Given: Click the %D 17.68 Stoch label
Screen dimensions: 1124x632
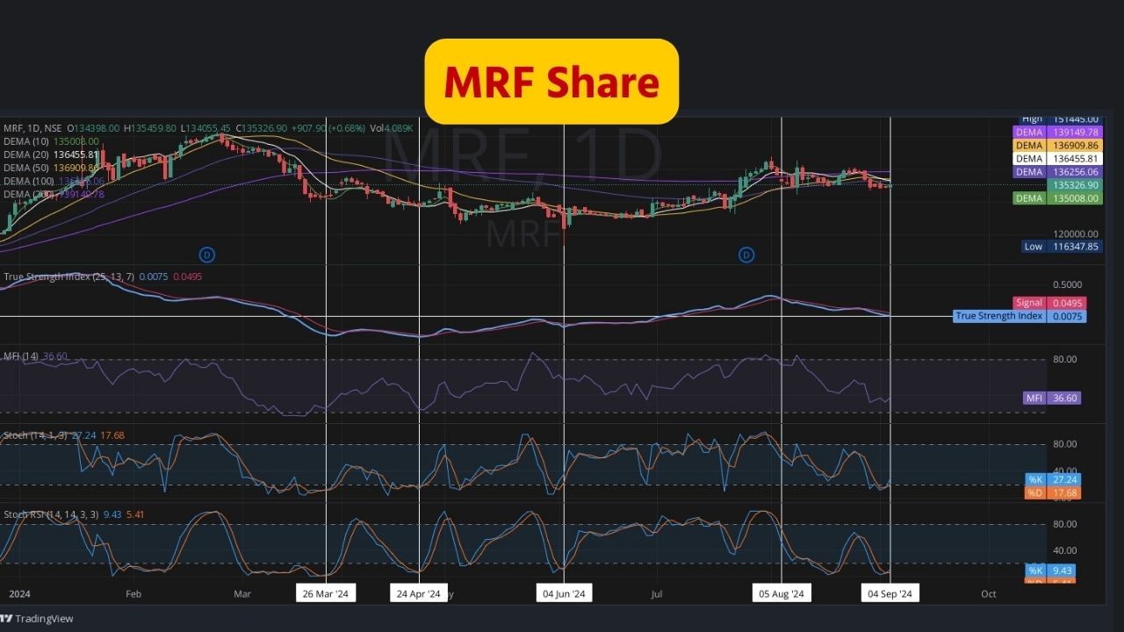Looking at the screenshot, I should 1053,492.
